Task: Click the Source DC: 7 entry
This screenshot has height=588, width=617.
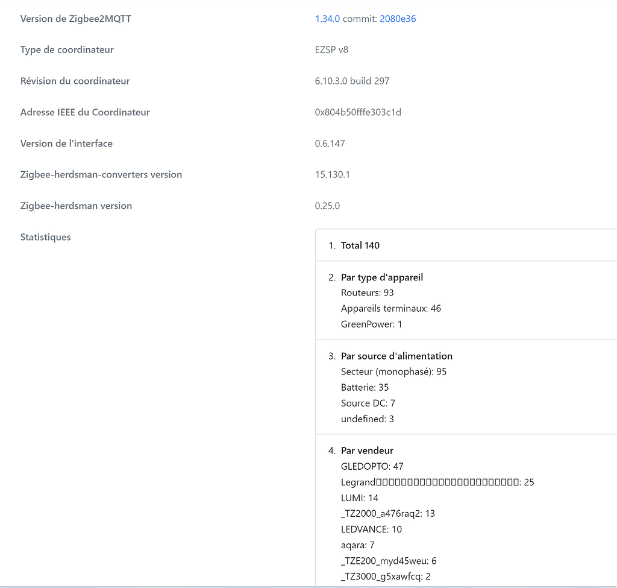Action: (368, 403)
